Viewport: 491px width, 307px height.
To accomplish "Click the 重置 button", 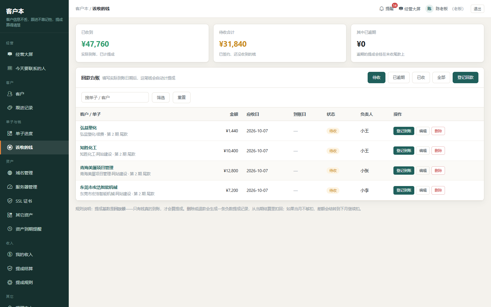I will point(182,97).
